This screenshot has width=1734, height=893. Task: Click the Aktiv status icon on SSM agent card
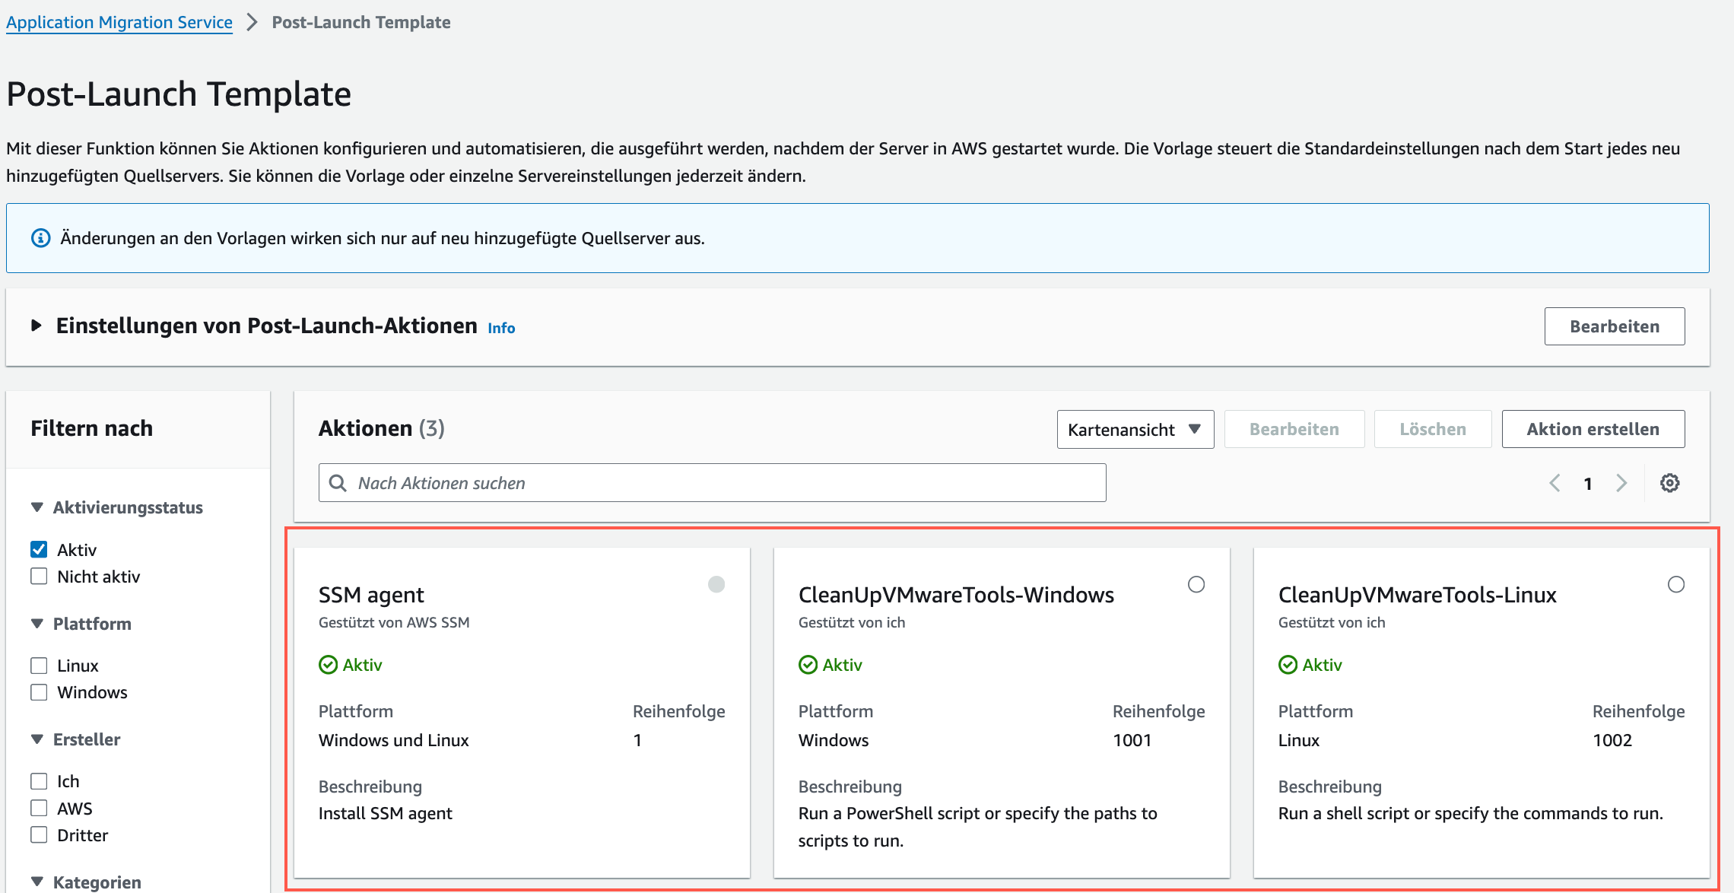[x=328, y=665]
